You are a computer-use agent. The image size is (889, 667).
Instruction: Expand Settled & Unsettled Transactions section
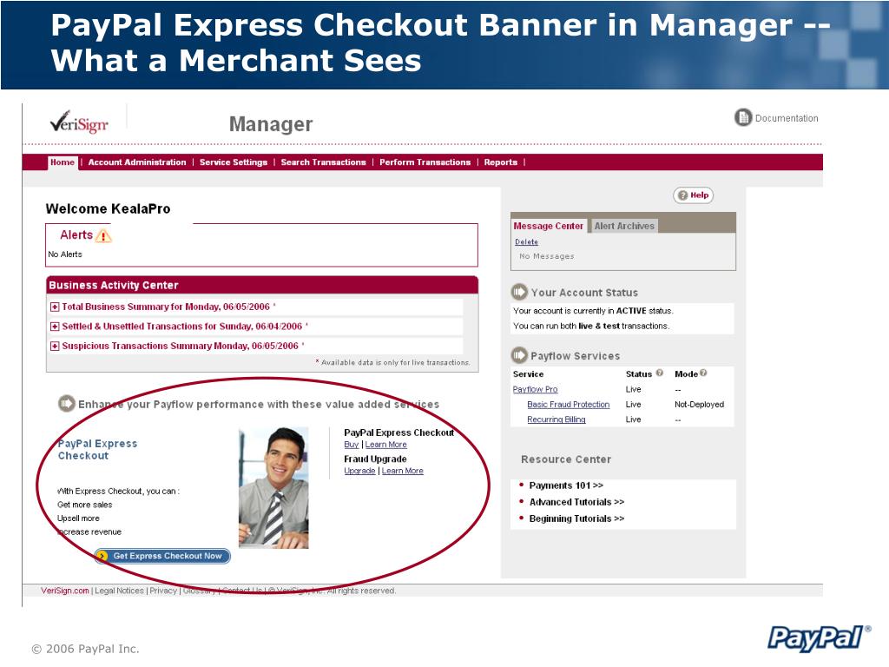click(55, 327)
